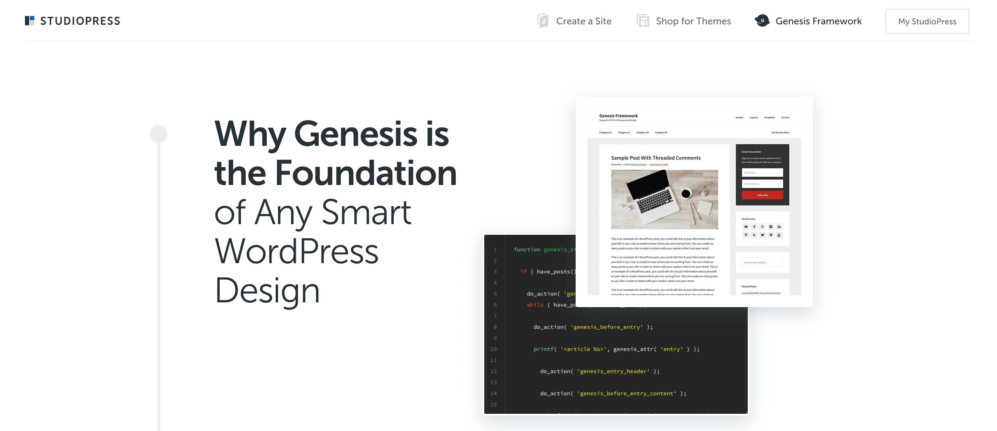Click the laptop photo in sample post
Viewport: 997px width, 431px height.
665,199
